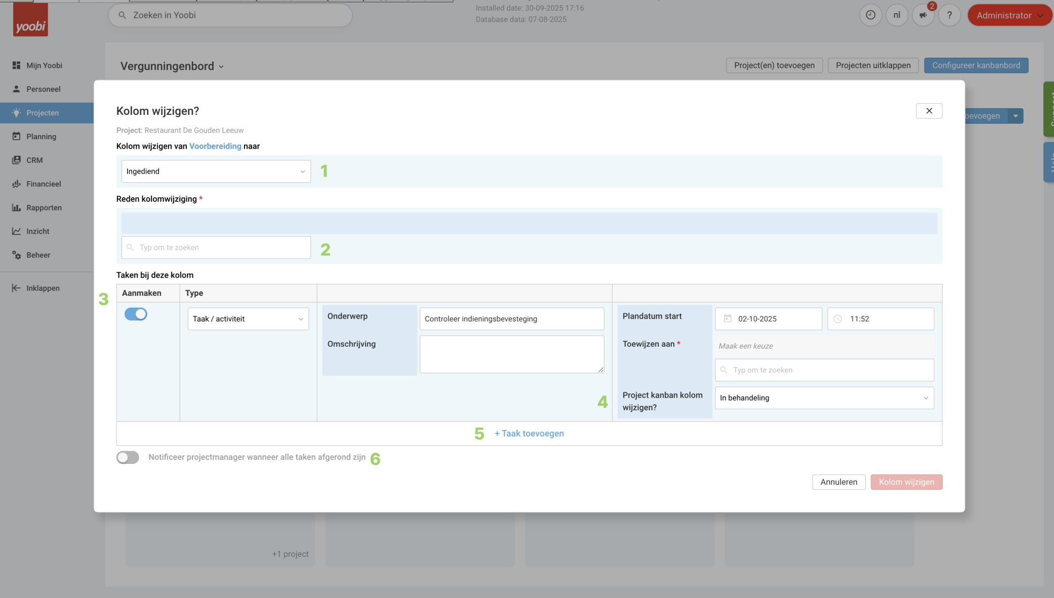Click calendar icon in Plandatum start field
This screenshot has height=598, width=1054.
[x=727, y=319]
